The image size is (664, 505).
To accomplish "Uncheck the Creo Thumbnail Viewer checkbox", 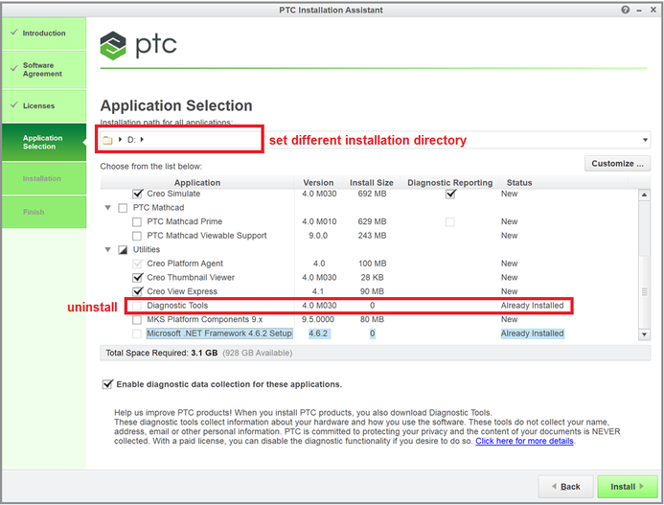I will tap(137, 278).
